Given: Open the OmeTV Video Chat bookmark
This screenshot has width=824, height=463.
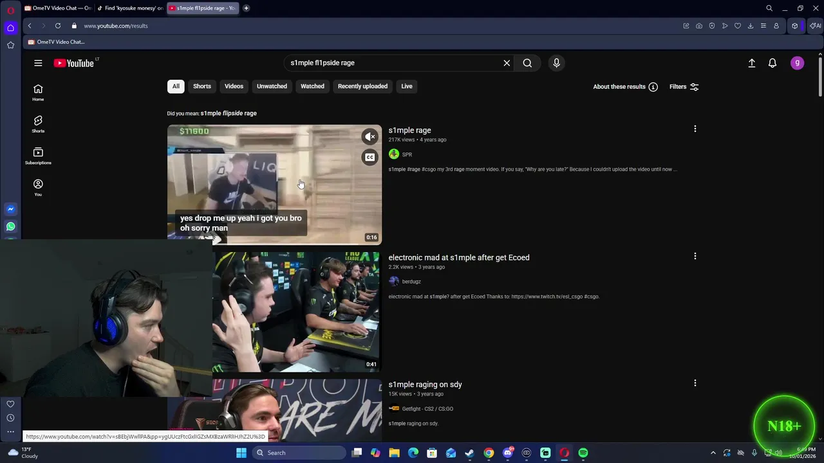Looking at the screenshot, I should coord(56,42).
